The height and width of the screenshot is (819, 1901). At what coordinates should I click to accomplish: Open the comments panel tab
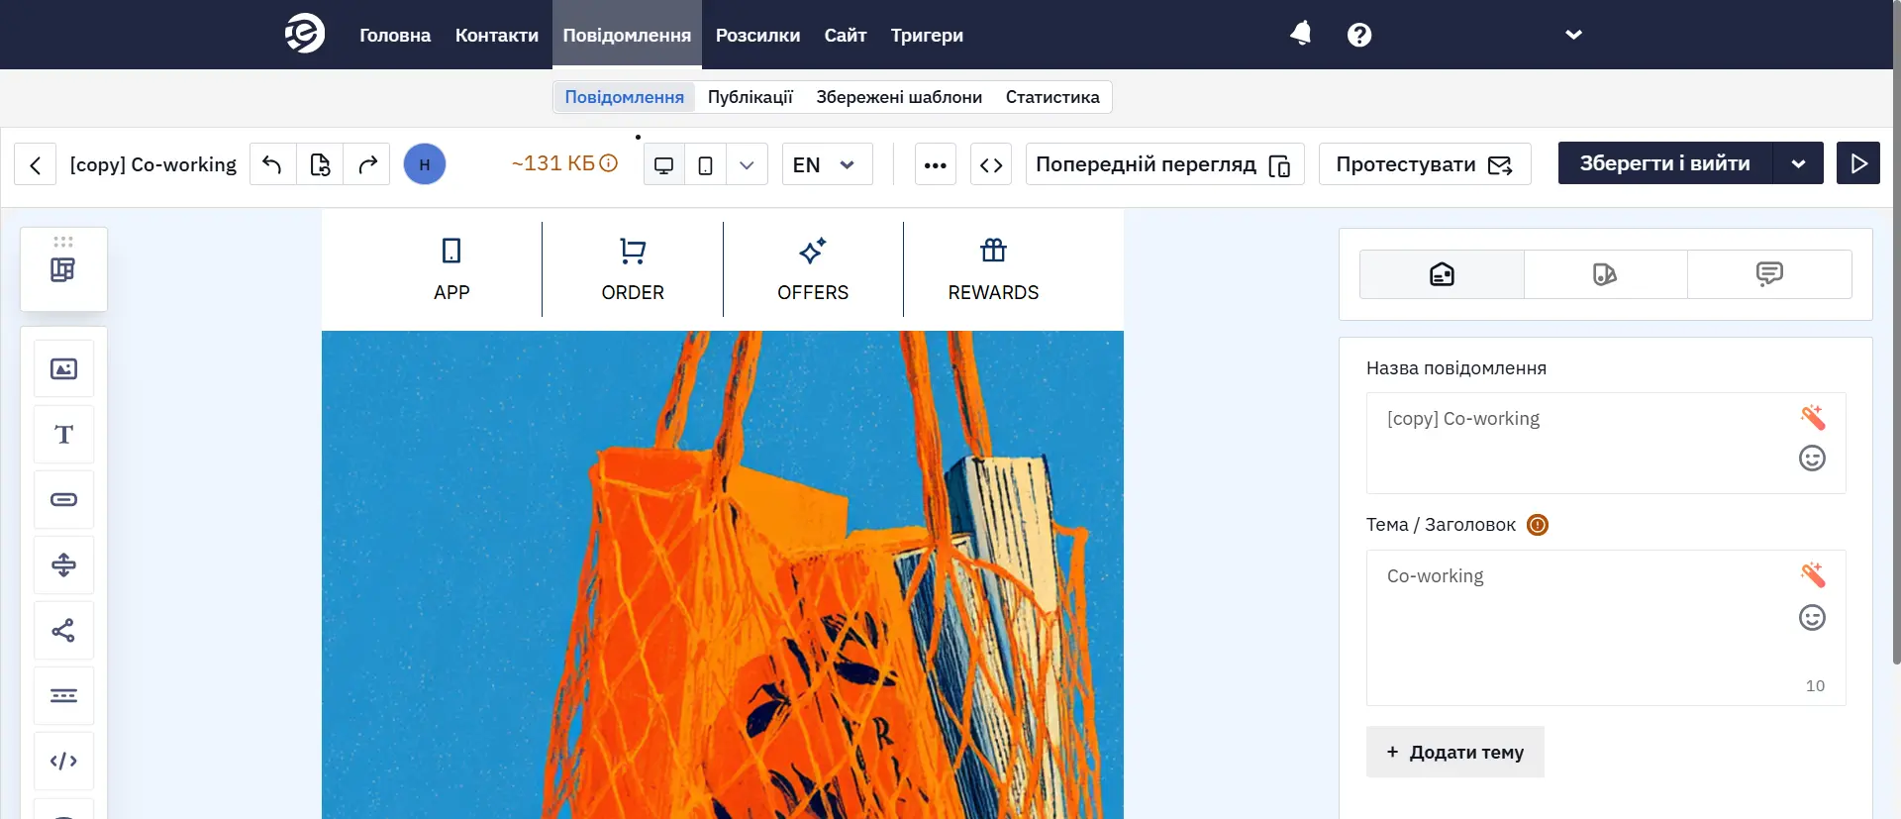(x=1769, y=274)
